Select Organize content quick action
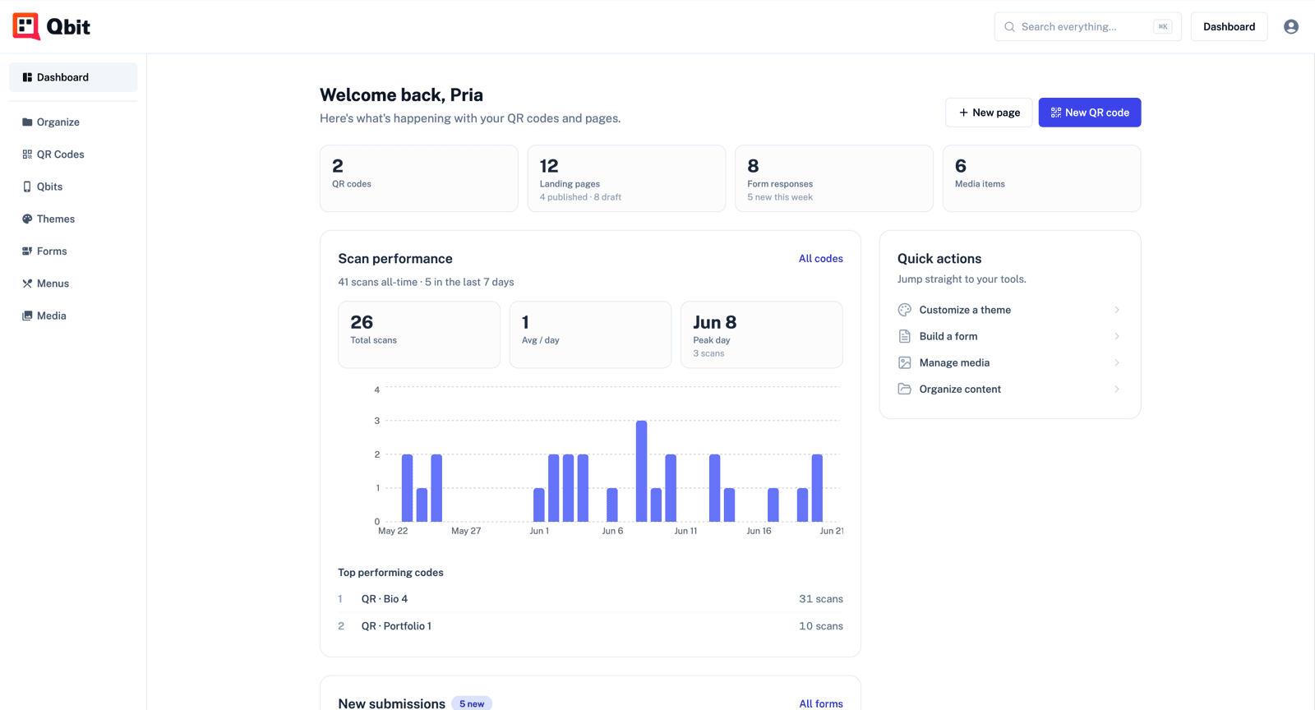The image size is (1315, 710). coord(1009,389)
